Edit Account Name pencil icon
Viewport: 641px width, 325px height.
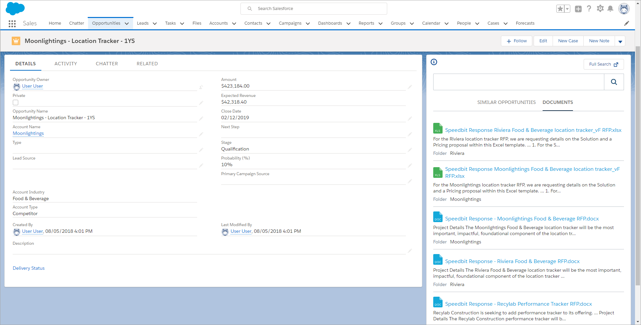tap(201, 134)
